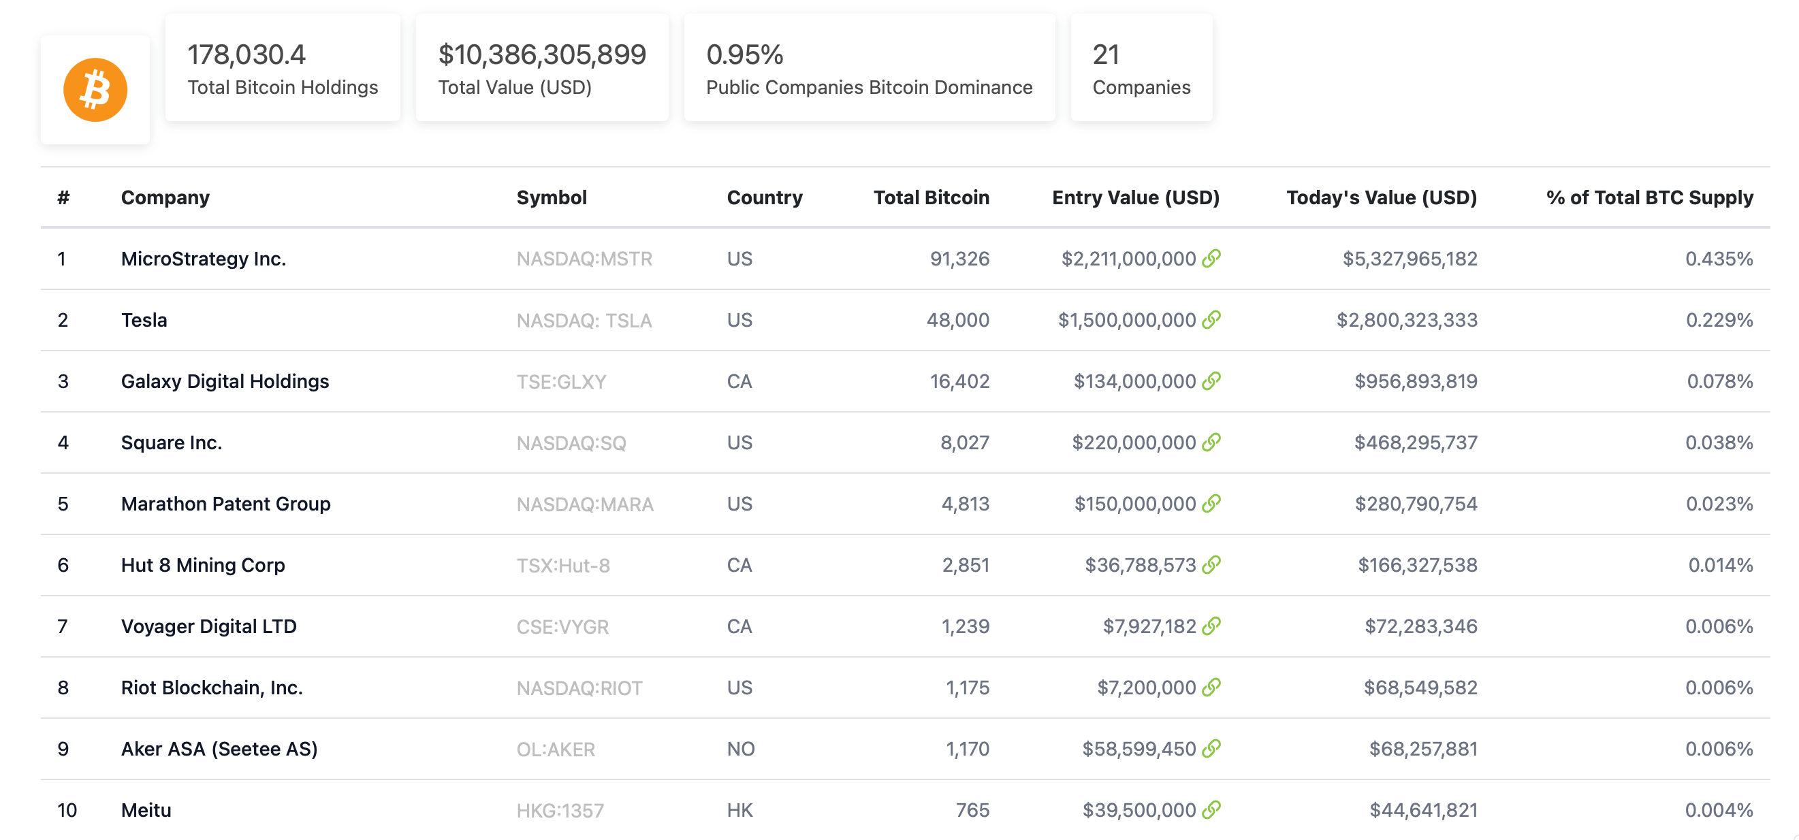
Task: Click TSE:GLXY ticker symbol
Action: coord(561,382)
